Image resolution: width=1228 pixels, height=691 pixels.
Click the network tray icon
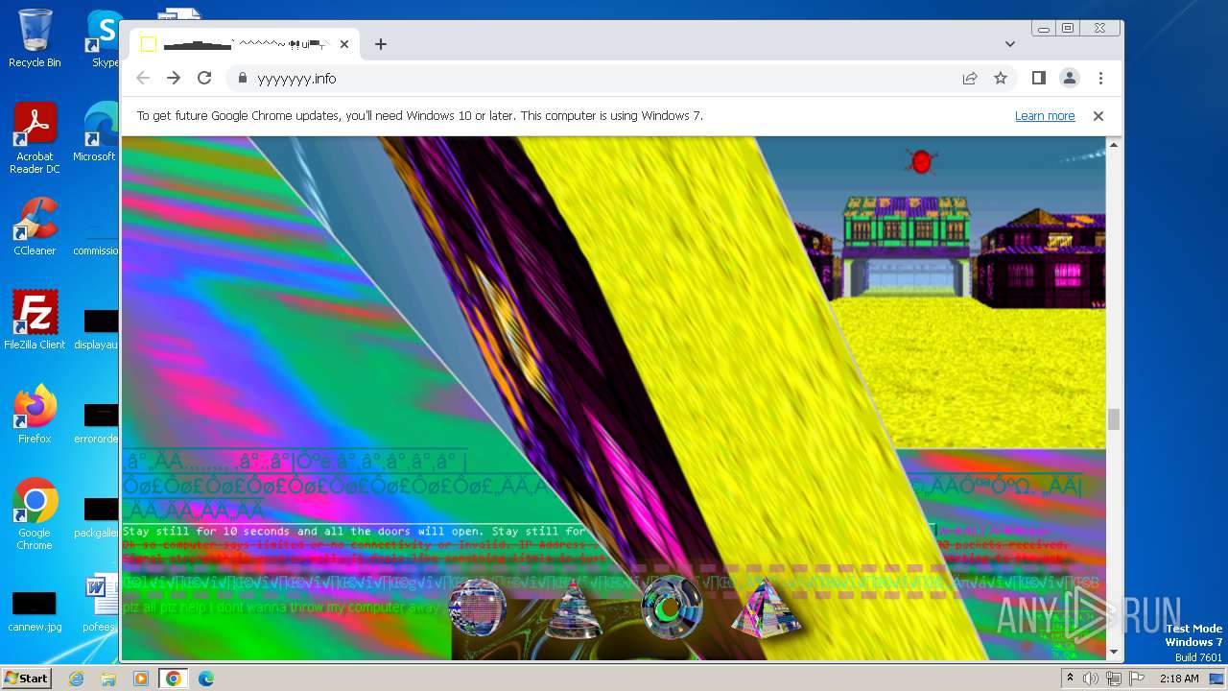pos(1114,679)
